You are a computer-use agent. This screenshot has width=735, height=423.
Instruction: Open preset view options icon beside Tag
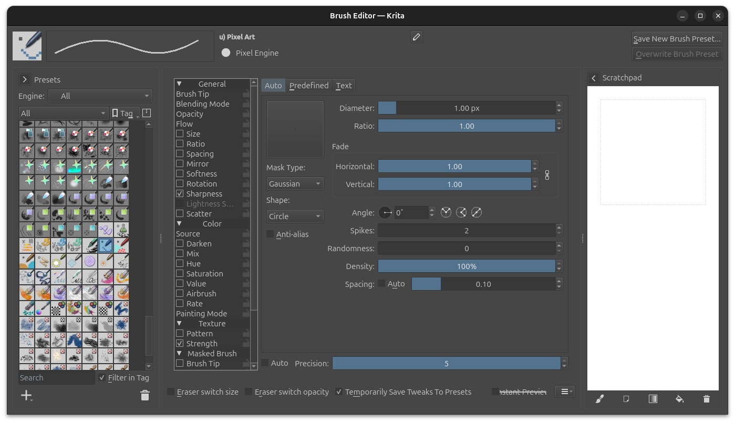(x=147, y=113)
